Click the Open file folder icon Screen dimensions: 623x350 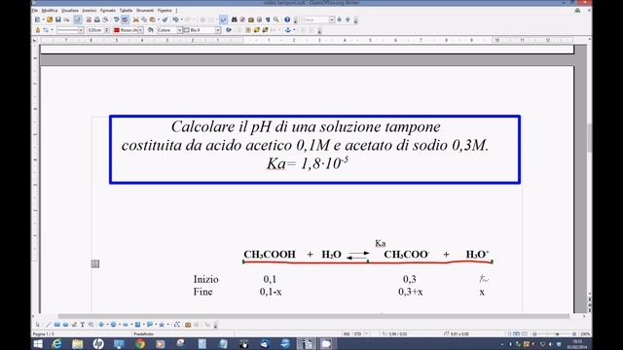tap(50, 19)
